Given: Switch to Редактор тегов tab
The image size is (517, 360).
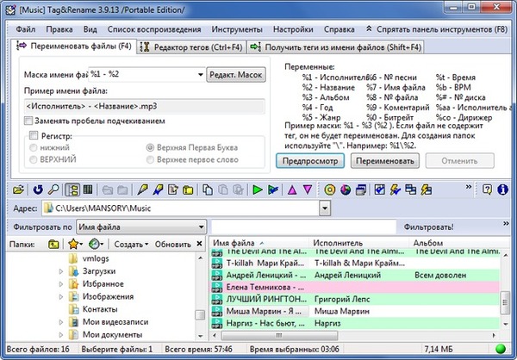Looking at the screenshot, I should (x=191, y=47).
